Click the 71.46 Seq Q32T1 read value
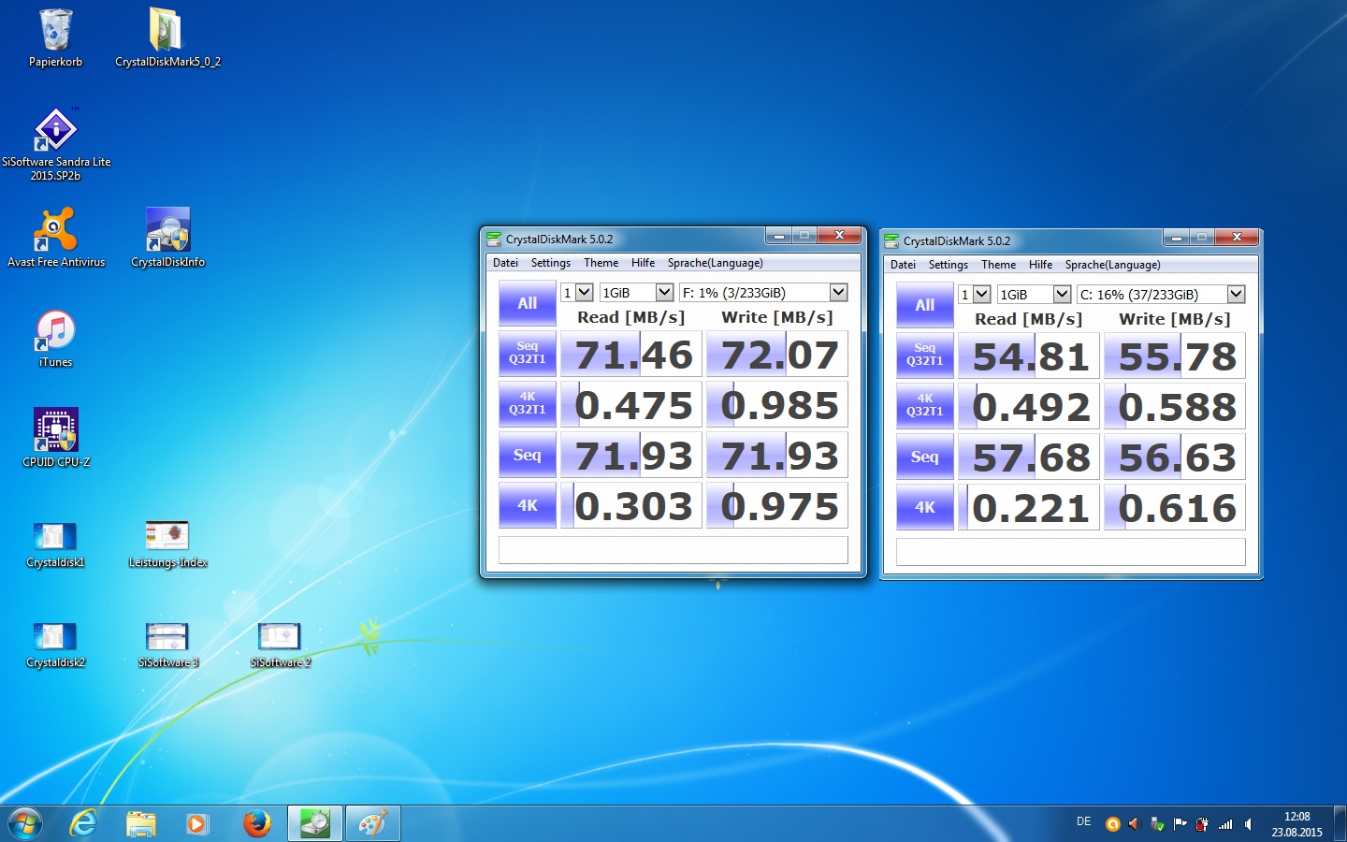The width and height of the screenshot is (1347, 842). [631, 355]
